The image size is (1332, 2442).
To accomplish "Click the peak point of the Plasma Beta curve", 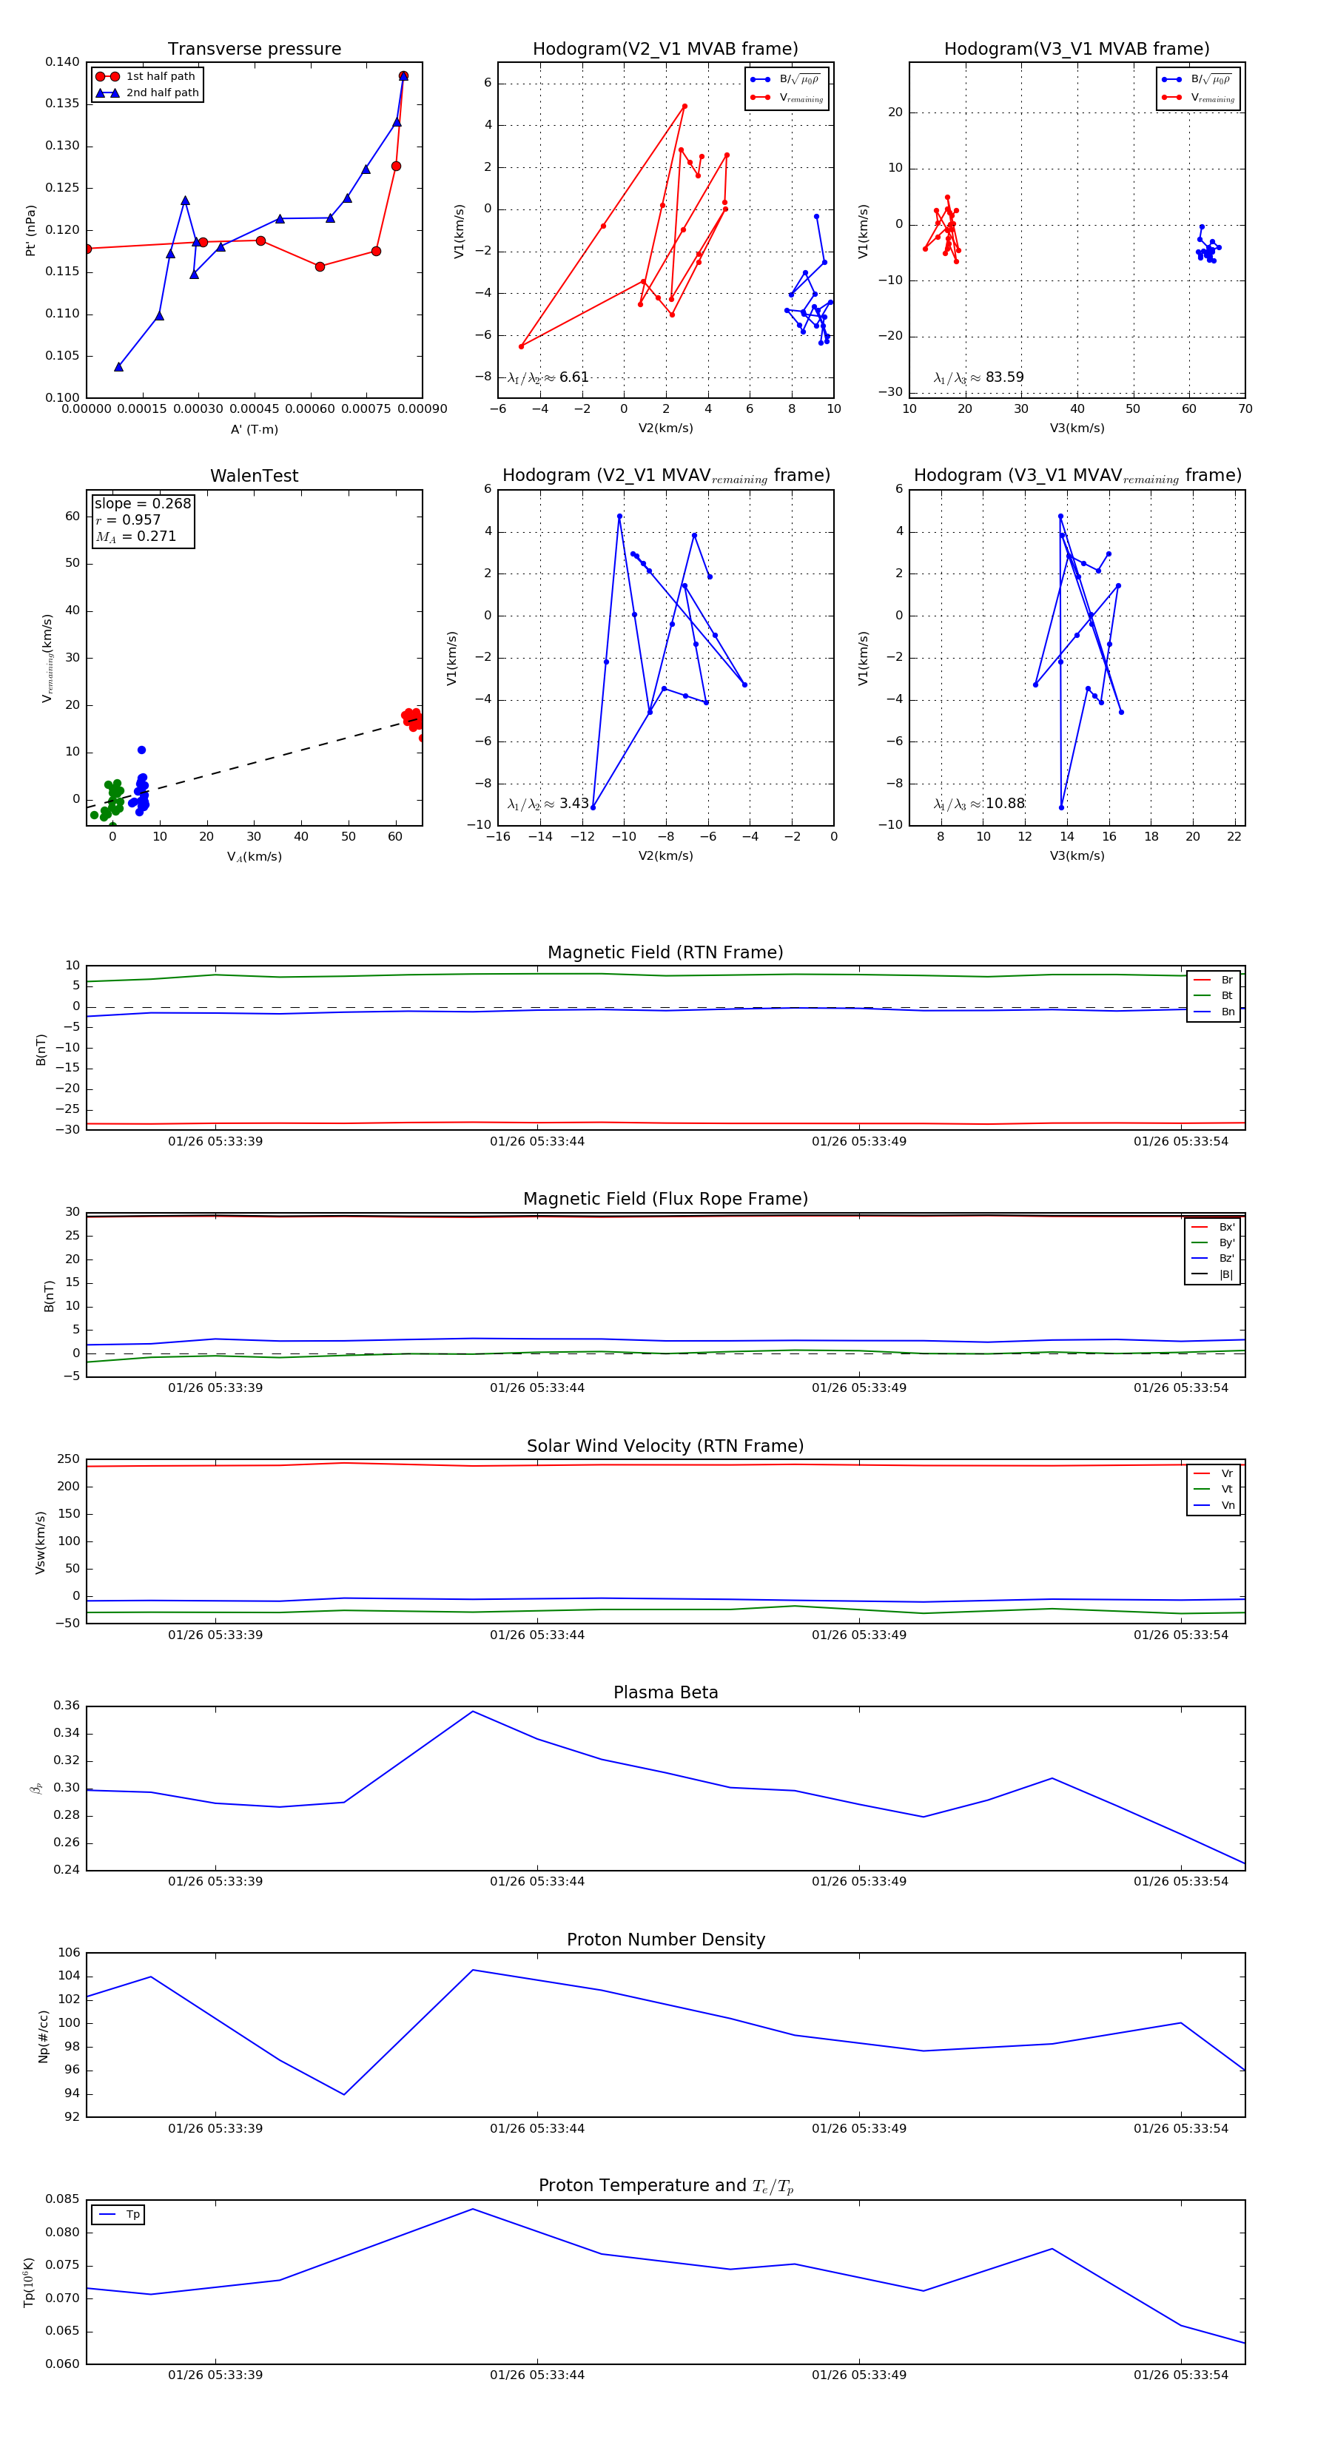I will coord(472,1711).
